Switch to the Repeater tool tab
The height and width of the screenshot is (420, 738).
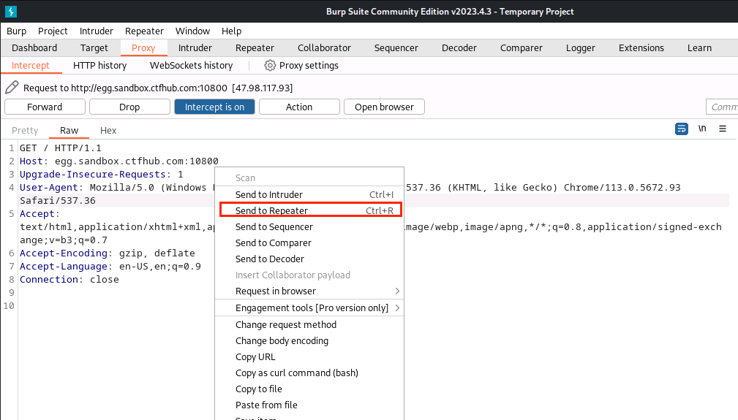(255, 48)
